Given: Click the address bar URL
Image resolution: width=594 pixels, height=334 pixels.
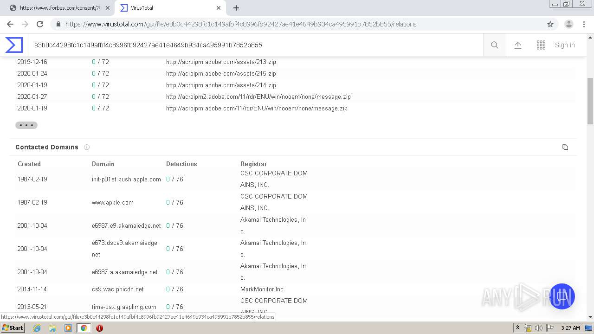Looking at the screenshot, I should tap(241, 24).
